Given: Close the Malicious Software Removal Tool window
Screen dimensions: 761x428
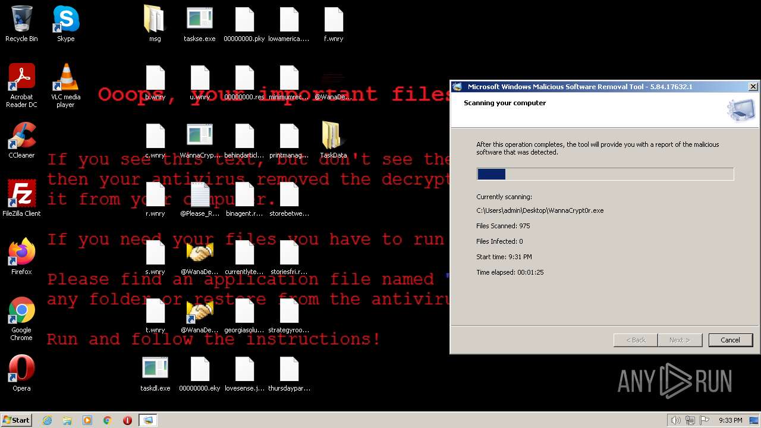Looking at the screenshot, I should [753, 87].
